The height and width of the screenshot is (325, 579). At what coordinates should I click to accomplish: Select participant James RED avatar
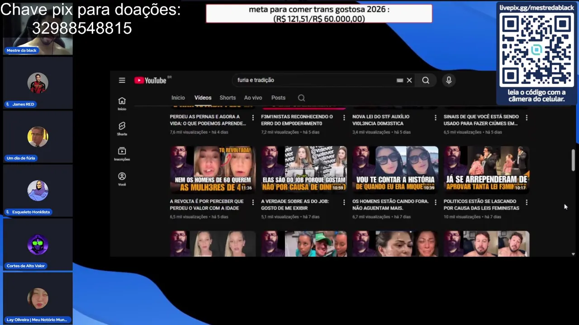coord(38,83)
